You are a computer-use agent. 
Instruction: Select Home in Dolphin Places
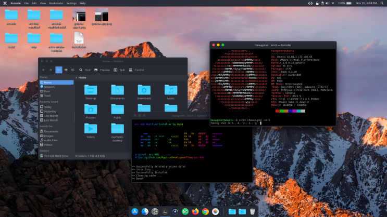[57, 83]
